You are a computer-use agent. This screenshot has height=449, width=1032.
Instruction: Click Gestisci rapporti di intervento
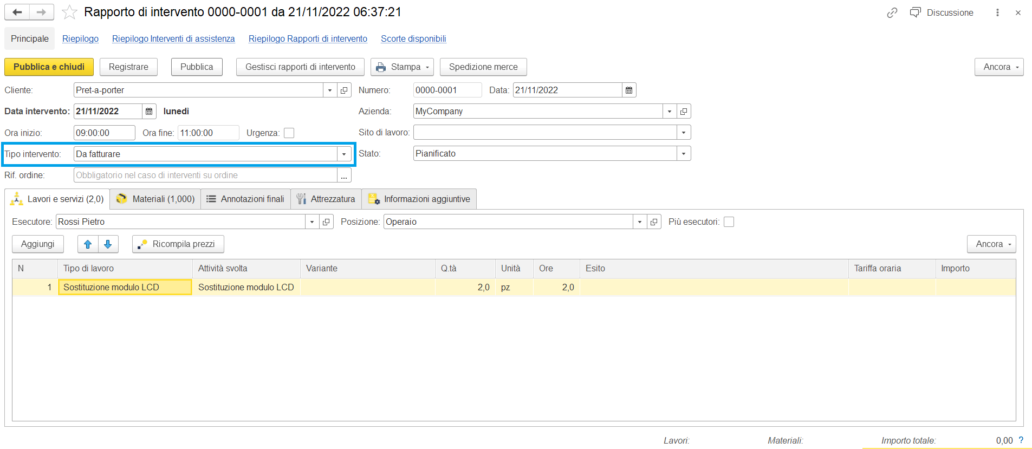click(300, 67)
